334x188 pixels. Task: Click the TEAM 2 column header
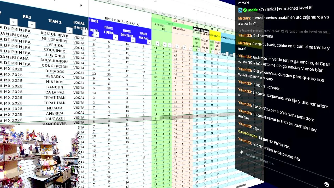pyautogui.click(x=55, y=21)
